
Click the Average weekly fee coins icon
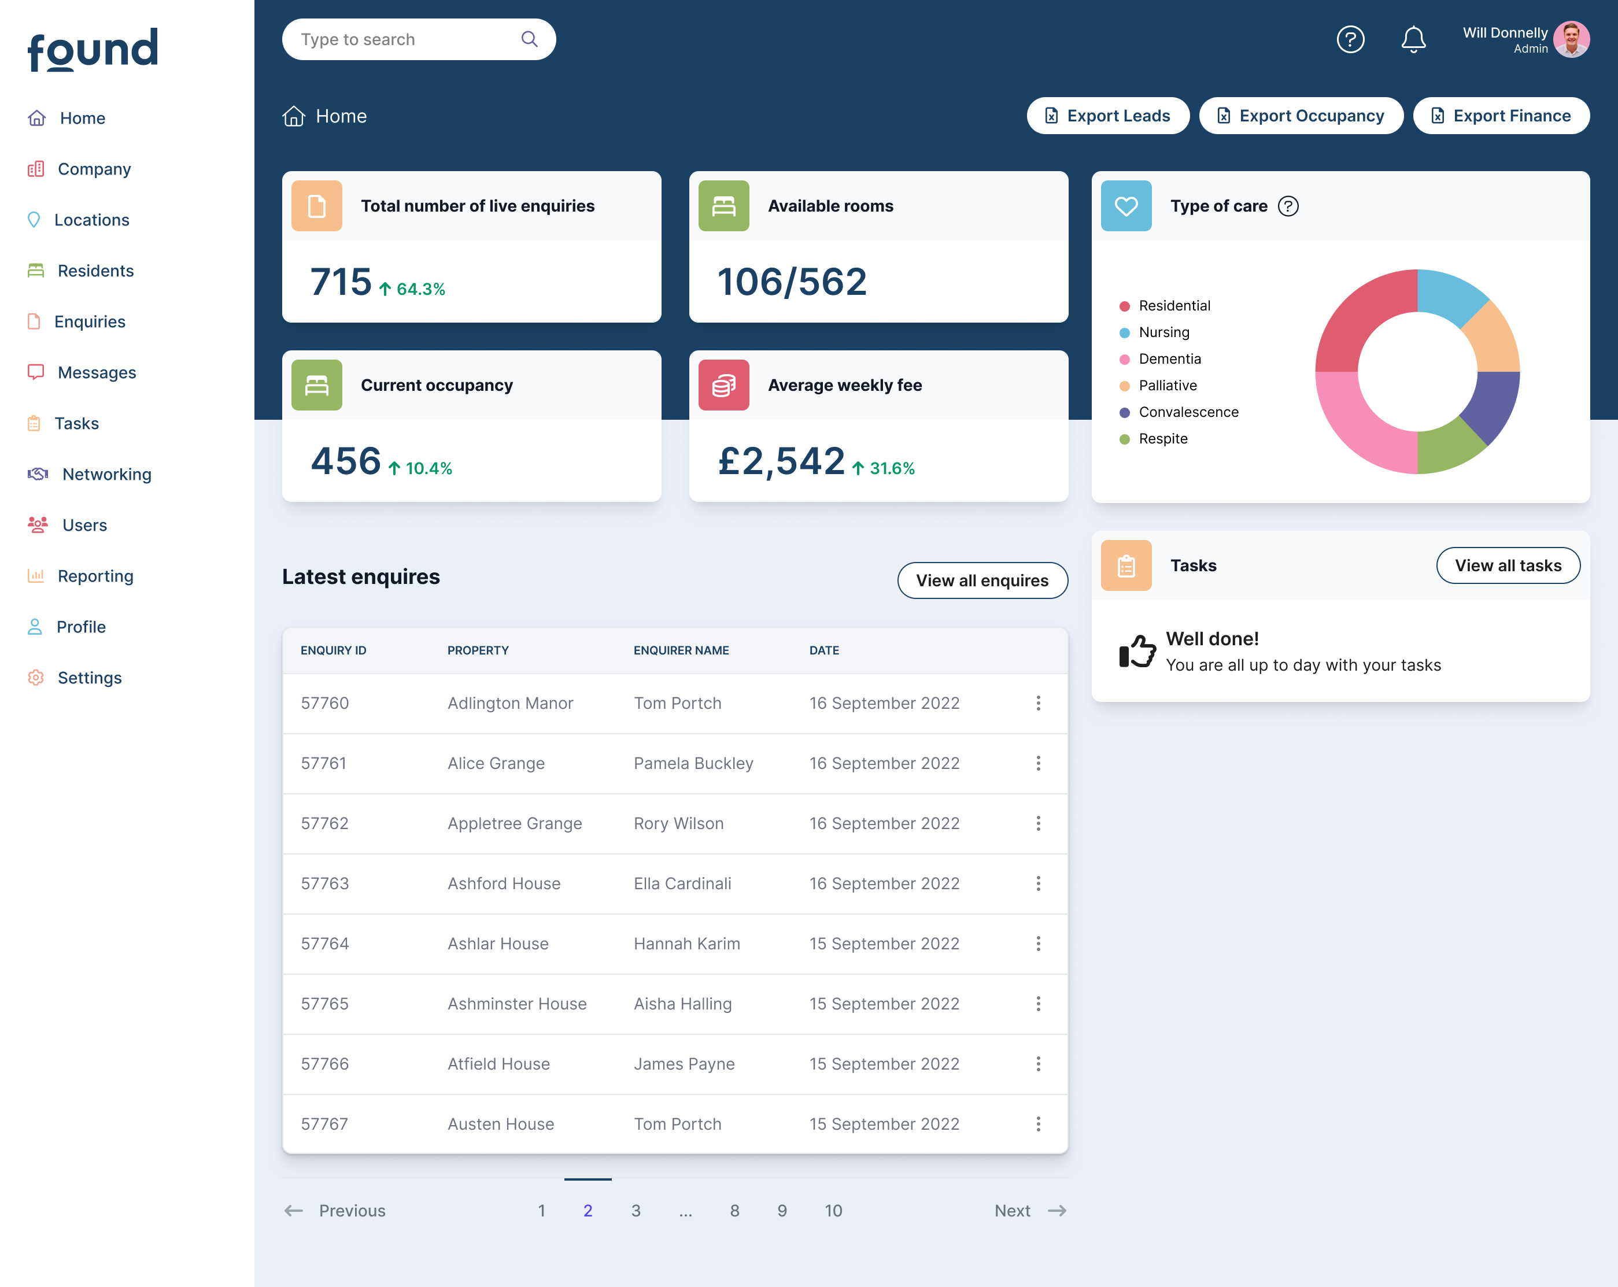click(723, 385)
